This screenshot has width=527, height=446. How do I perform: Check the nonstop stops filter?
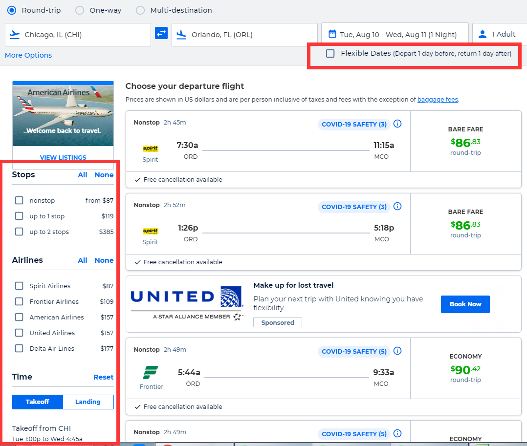[19, 200]
